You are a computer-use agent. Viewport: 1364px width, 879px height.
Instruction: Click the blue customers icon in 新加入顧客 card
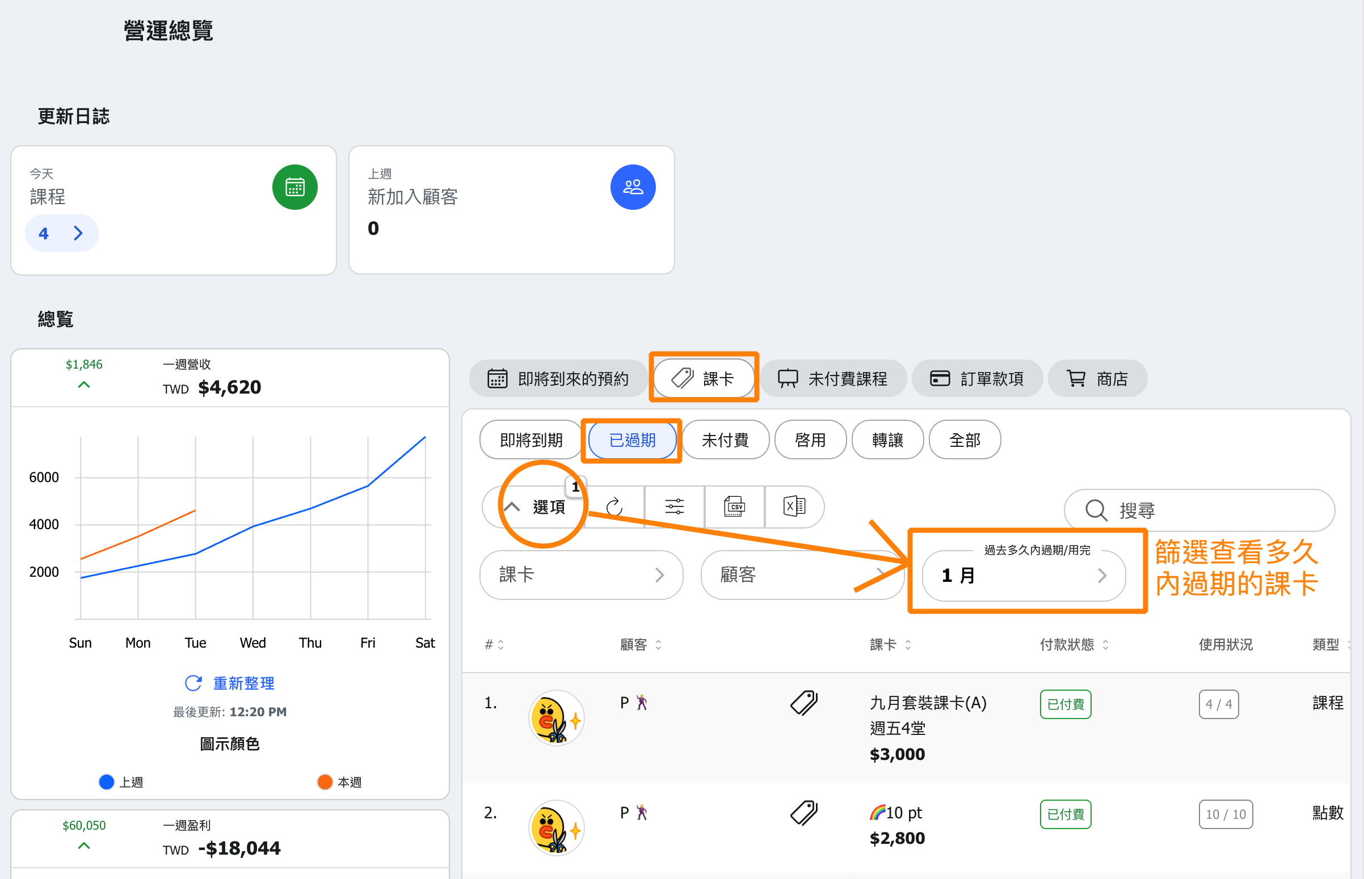(633, 187)
